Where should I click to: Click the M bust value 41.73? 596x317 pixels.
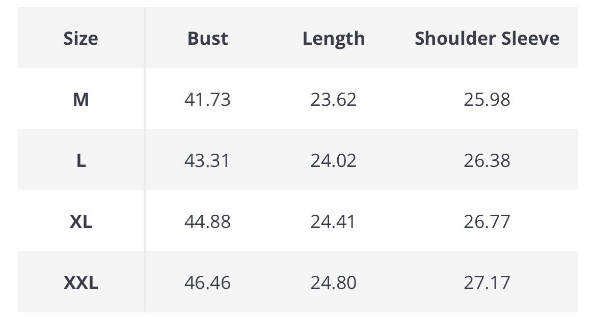click(207, 100)
